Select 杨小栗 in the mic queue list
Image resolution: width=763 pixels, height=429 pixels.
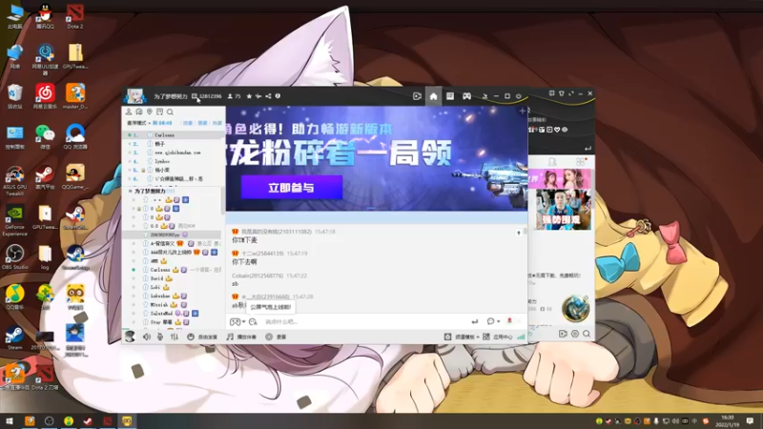point(174,170)
